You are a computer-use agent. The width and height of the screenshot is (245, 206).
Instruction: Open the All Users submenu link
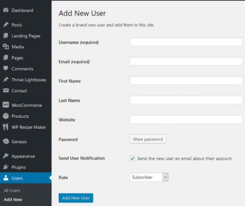point(12,190)
